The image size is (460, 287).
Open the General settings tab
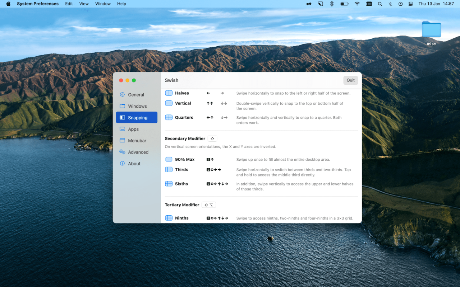point(136,95)
